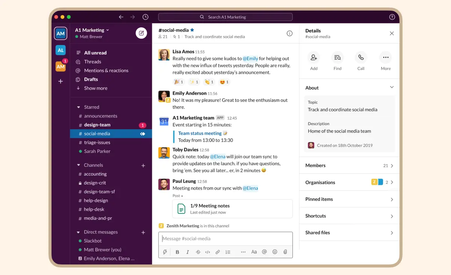The width and height of the screenshot is (451, 275).
Task: Expand the Pinned items row
Action: click(x=349, y=199)
